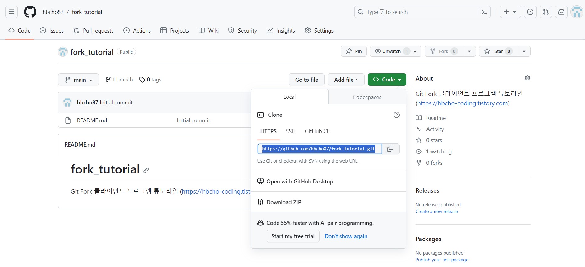Open the Readme link in About
The width and height of the screenshot is (585, 267).
[431, 118]
